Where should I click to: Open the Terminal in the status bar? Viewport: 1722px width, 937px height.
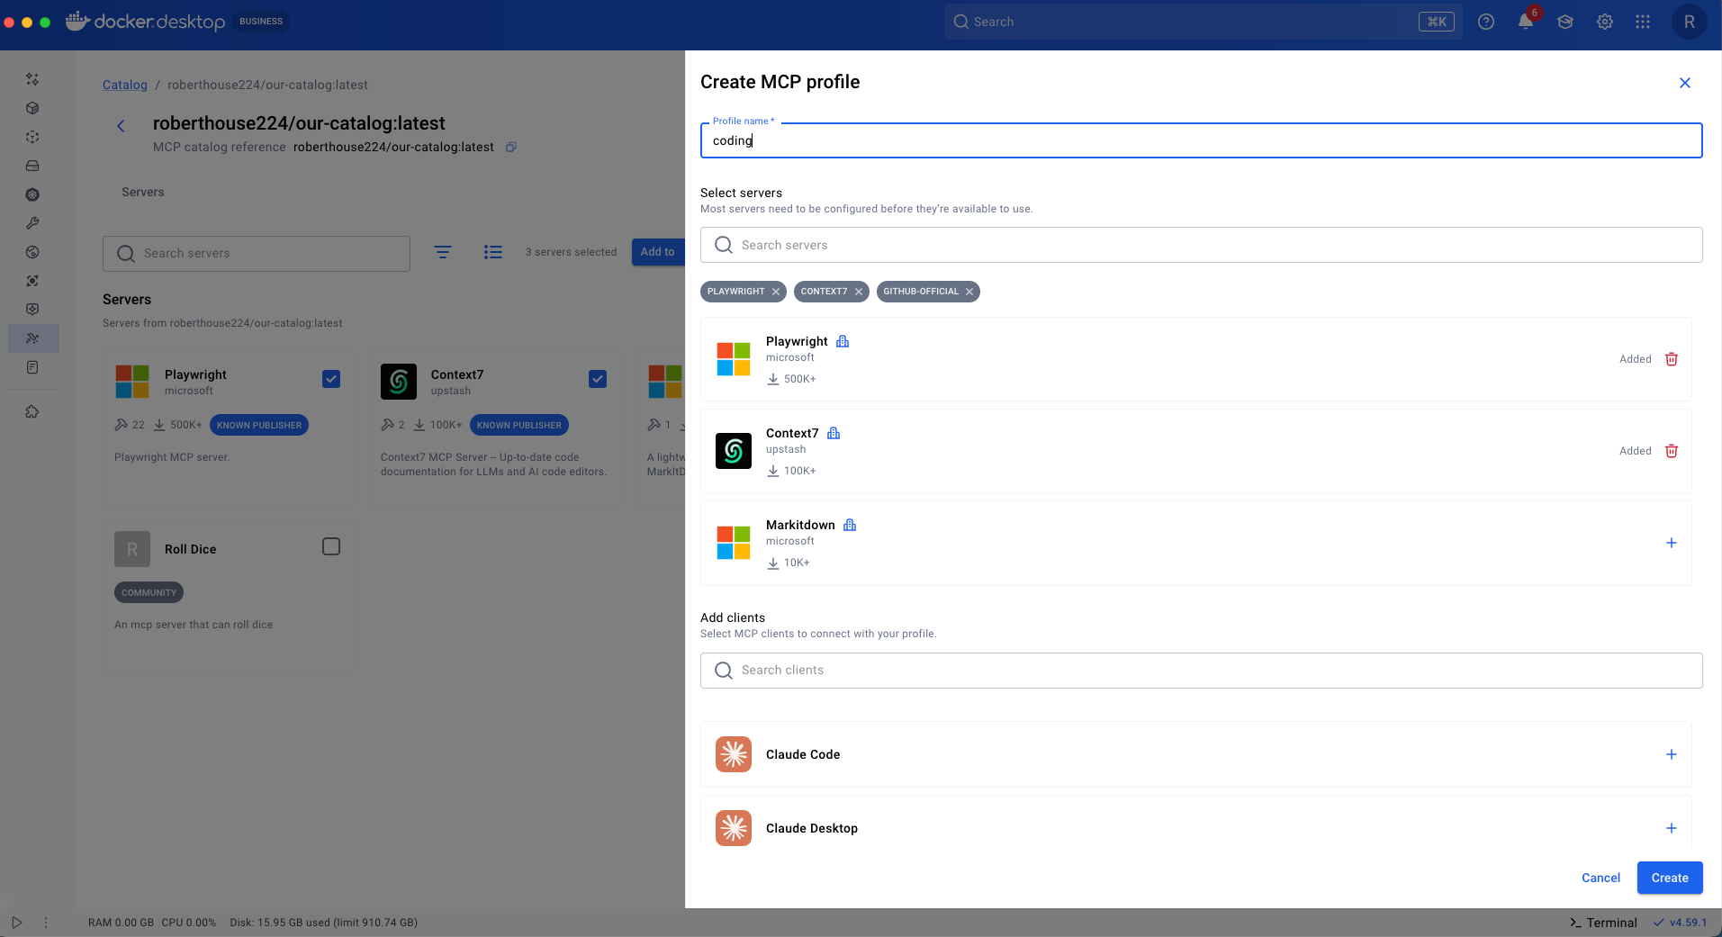1603,923
